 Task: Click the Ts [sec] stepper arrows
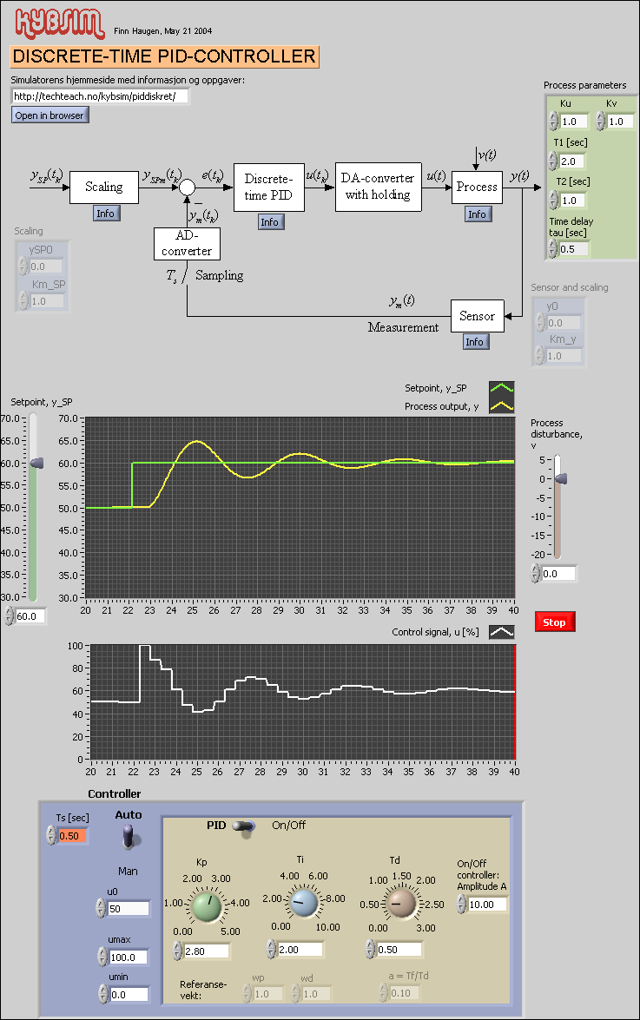(50, 835)
